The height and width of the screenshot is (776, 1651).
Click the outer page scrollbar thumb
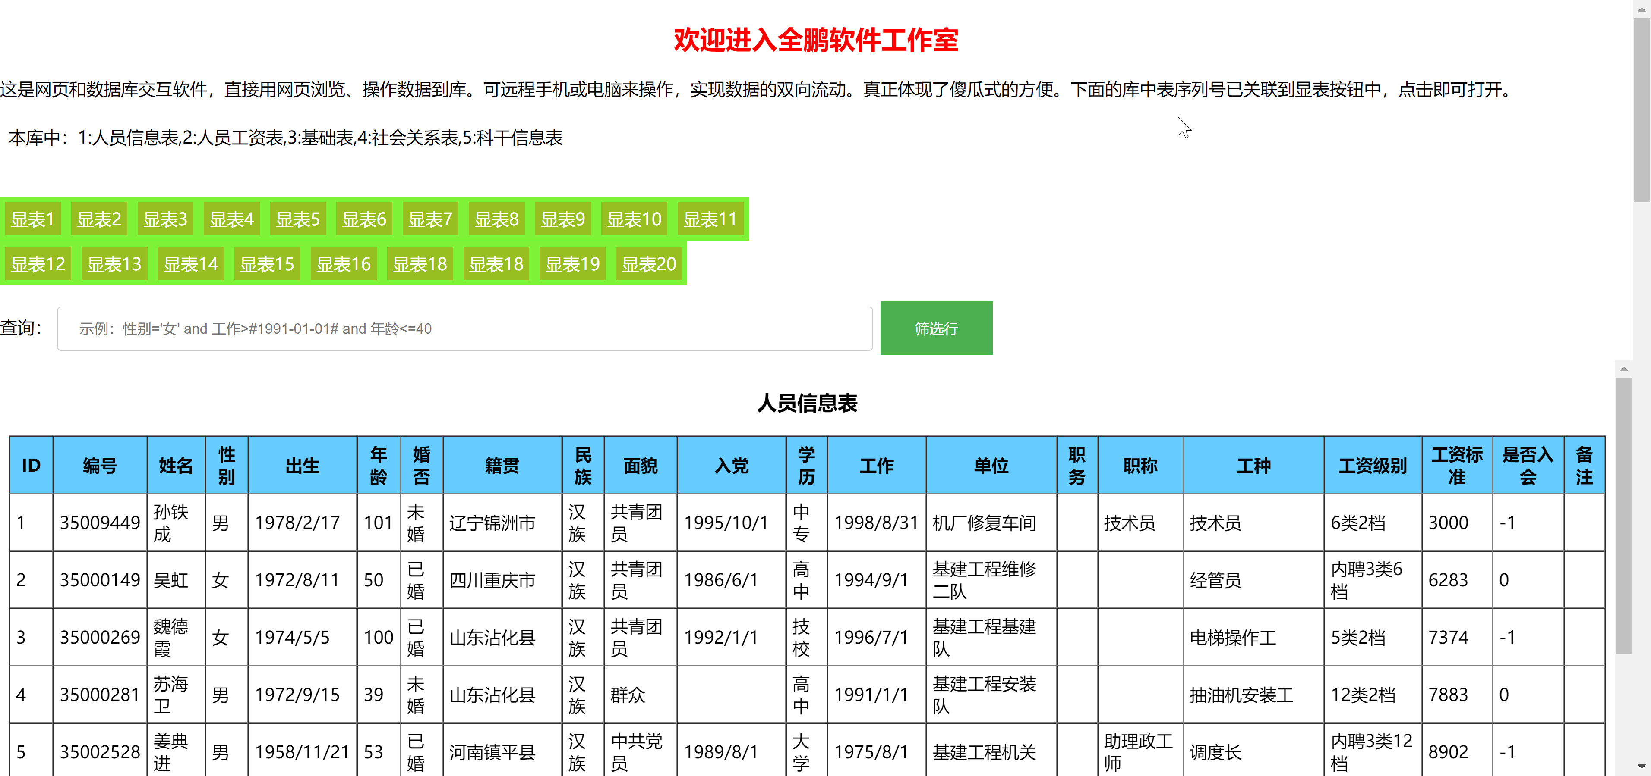(x=1642, y=110)
